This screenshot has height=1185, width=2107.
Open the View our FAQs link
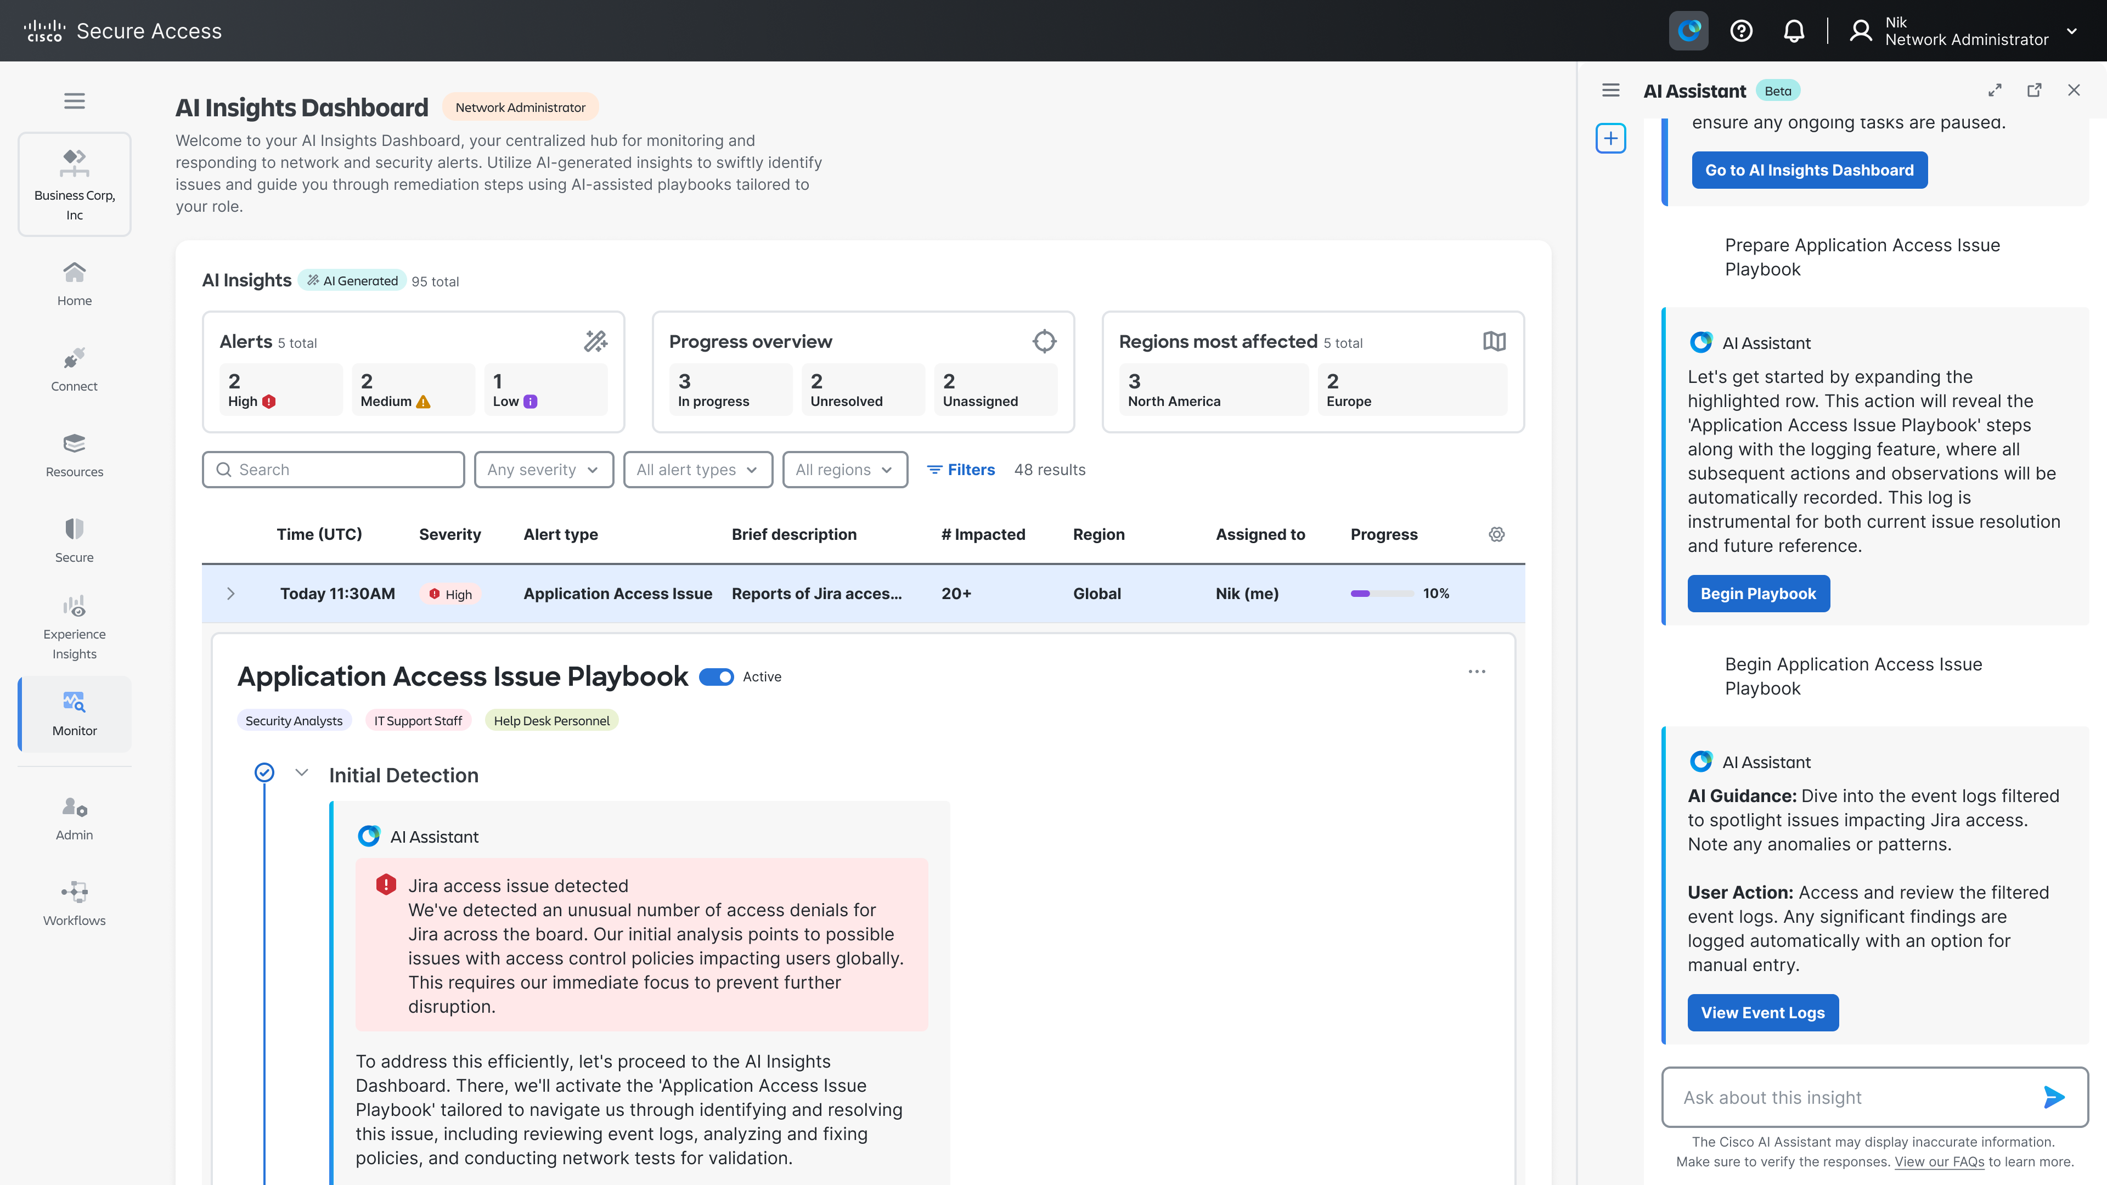click(x=1939, y=1161)
